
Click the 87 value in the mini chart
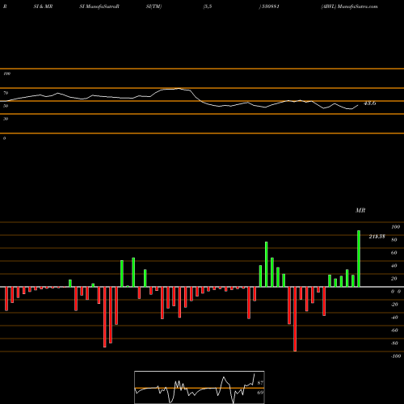(260, 383)
